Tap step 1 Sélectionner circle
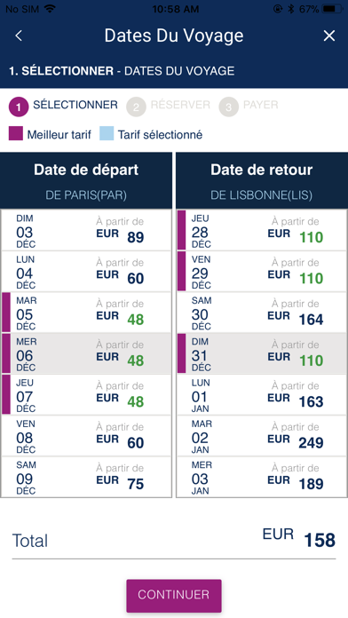348x618 pixels. [19, 107]
